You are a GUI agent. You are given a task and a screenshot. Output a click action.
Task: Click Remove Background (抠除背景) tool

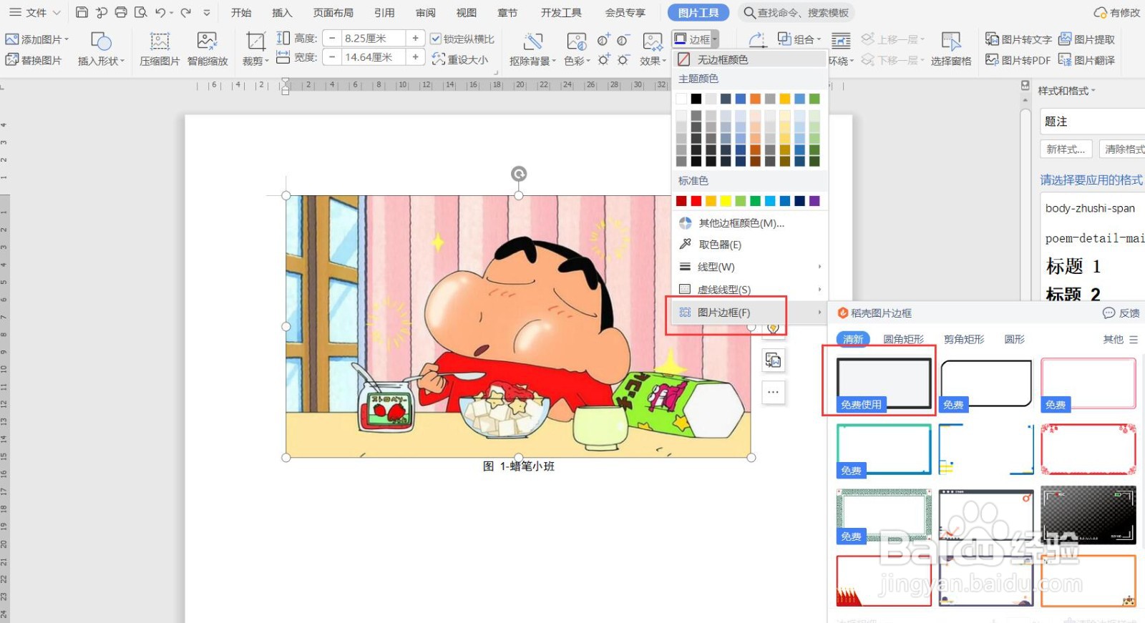[532, 49]
